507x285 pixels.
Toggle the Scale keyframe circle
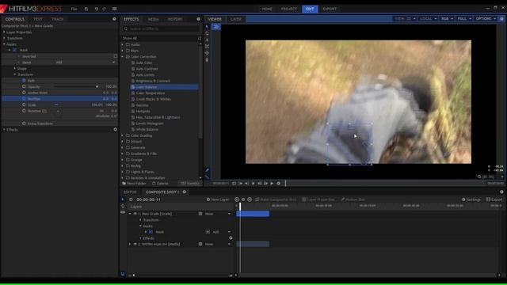[24, 104]
